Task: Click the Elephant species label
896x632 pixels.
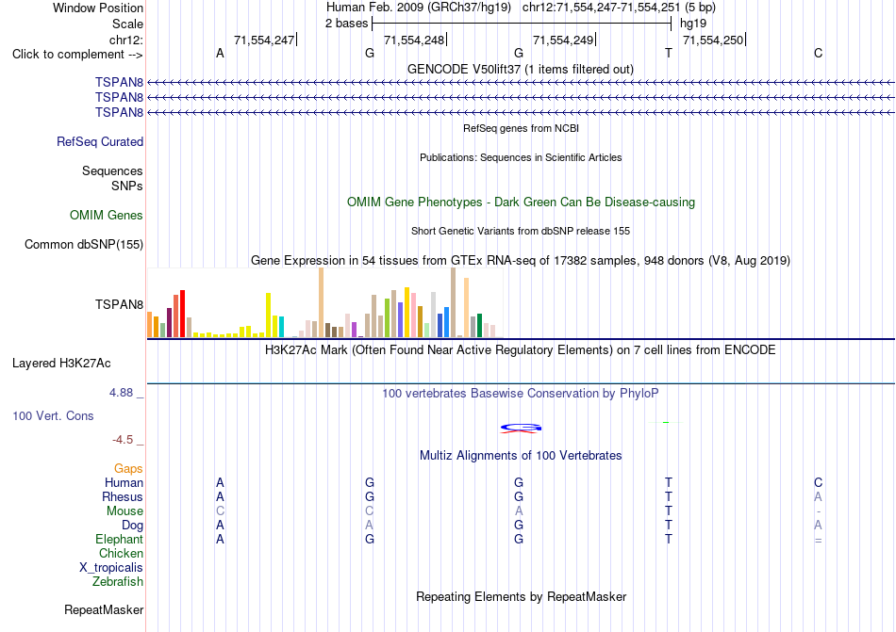Action: [x=120, y=539]
